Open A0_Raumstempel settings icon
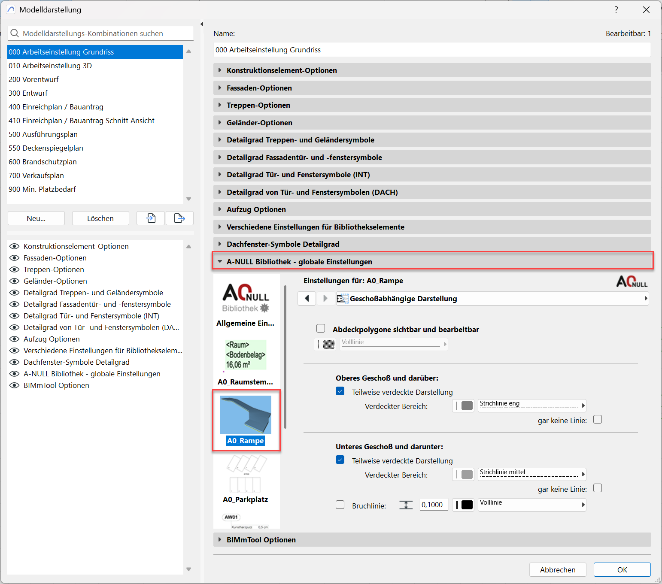662x584 pixels. click(246, 355)
